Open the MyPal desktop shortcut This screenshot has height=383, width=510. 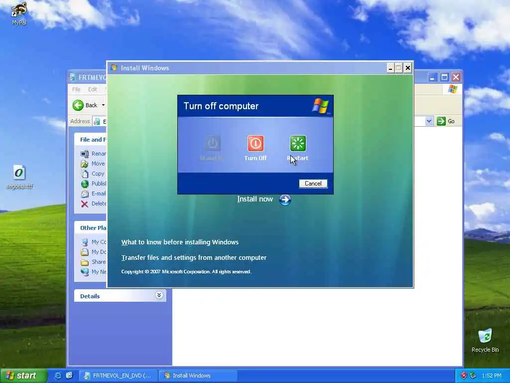19,13
